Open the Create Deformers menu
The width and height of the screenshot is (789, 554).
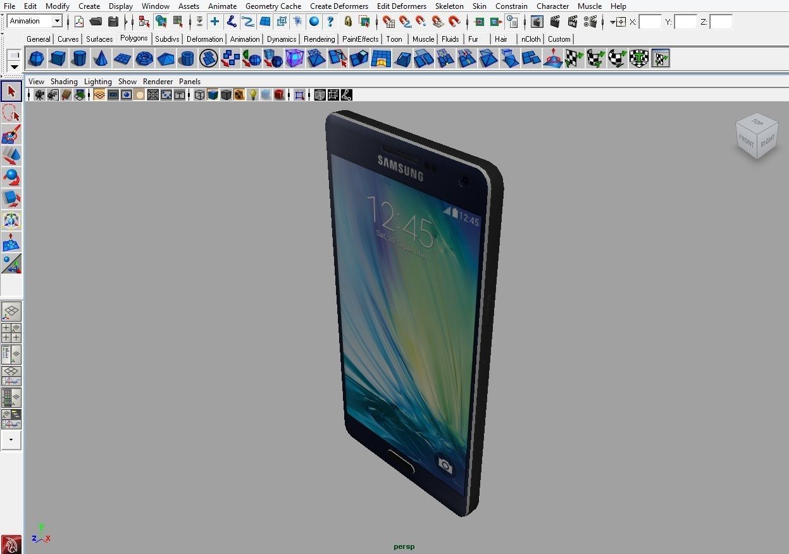point(339,6)
